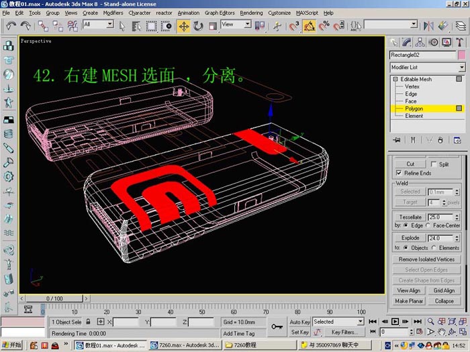Toggle Window/Crossing selection mode

[x=166, y=26]
